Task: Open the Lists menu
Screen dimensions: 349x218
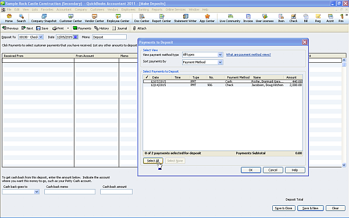Action: pos(35,9)
